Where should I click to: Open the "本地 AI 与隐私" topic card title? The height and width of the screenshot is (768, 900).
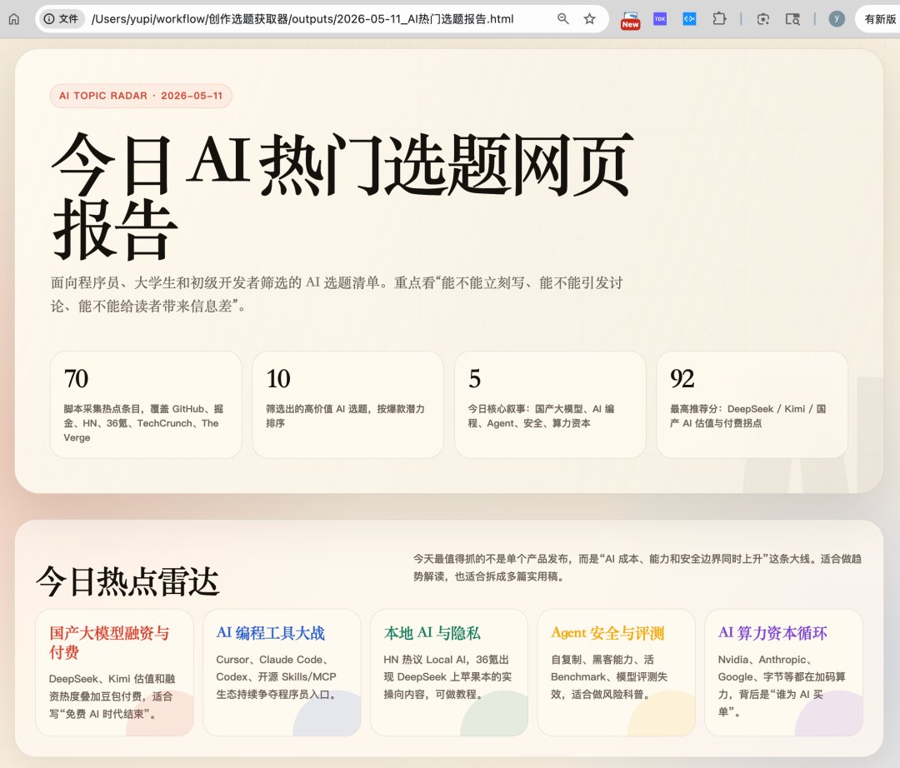point(432,632)
